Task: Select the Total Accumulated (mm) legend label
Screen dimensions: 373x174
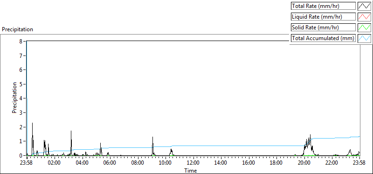Action: 323,38
